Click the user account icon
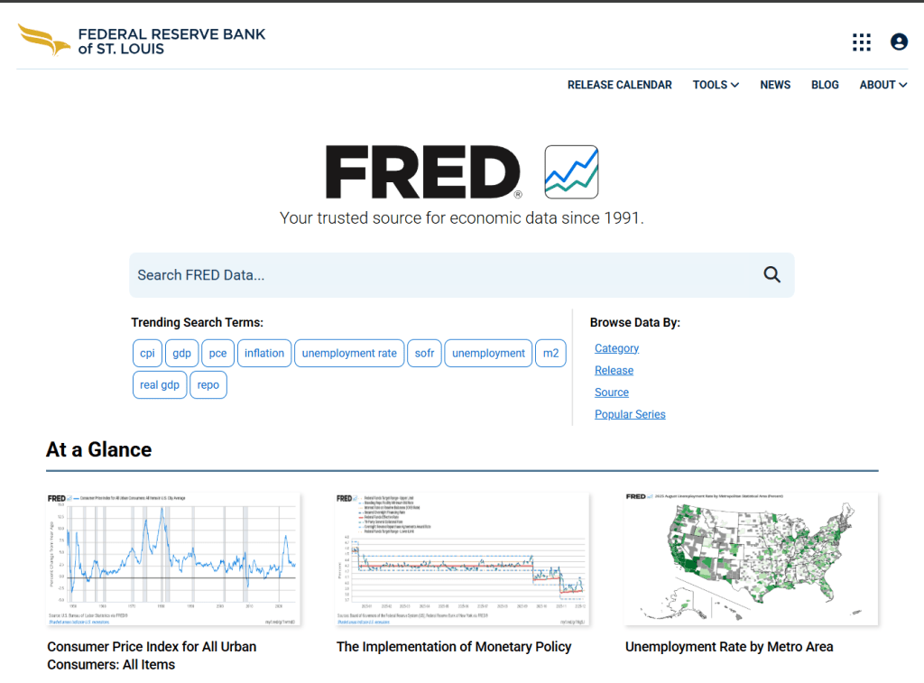Screen dimensions: 924x683 pos(899,42)
